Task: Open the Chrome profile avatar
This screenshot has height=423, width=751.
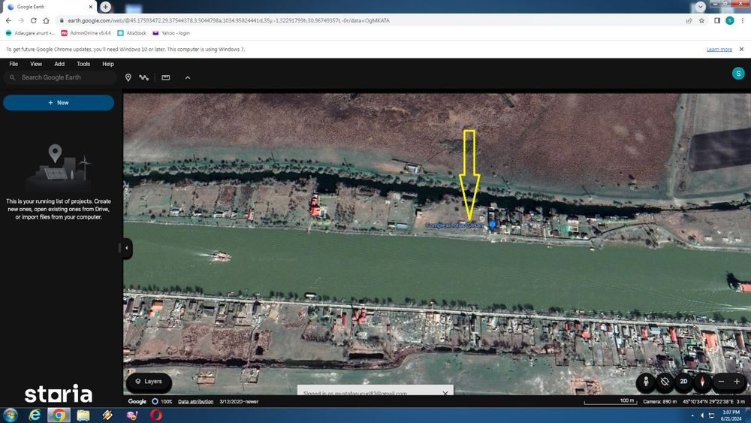Action: [729, 20]
